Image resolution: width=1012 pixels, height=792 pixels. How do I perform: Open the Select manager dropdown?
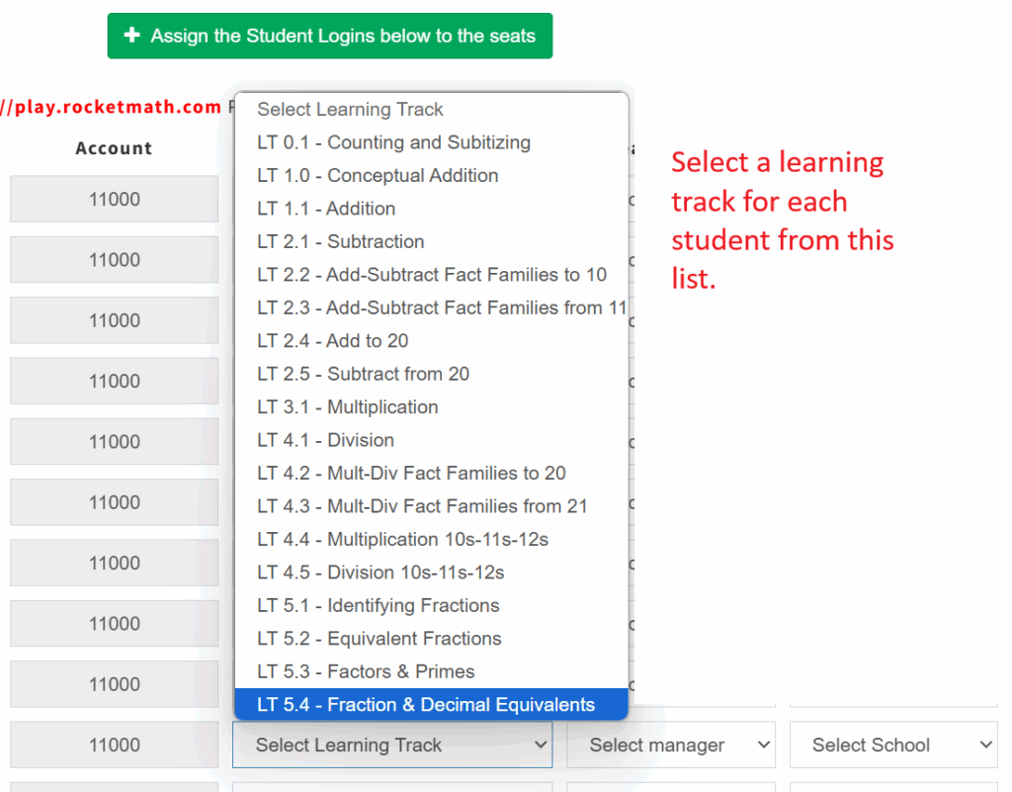(x=670, y=745)
